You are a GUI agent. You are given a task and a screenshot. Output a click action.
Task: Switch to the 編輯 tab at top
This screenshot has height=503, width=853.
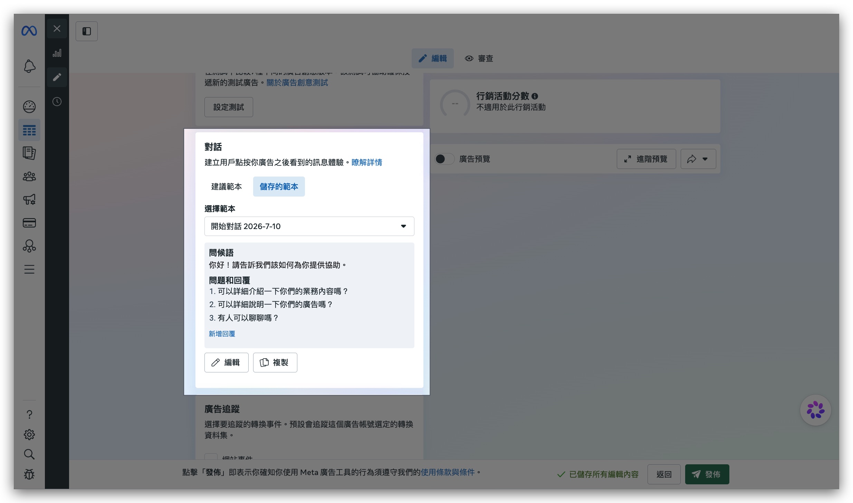pos(432,58)
